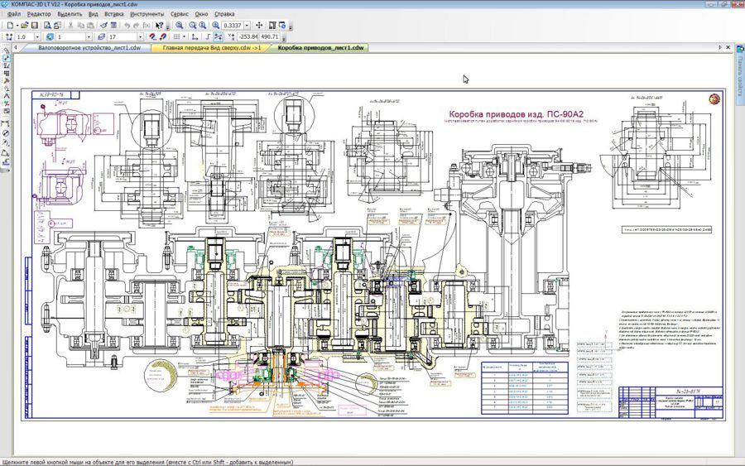The height and width of the screenshot is (466, 745).
Task: Open the Инструменты menu
Action: point(147,14)
